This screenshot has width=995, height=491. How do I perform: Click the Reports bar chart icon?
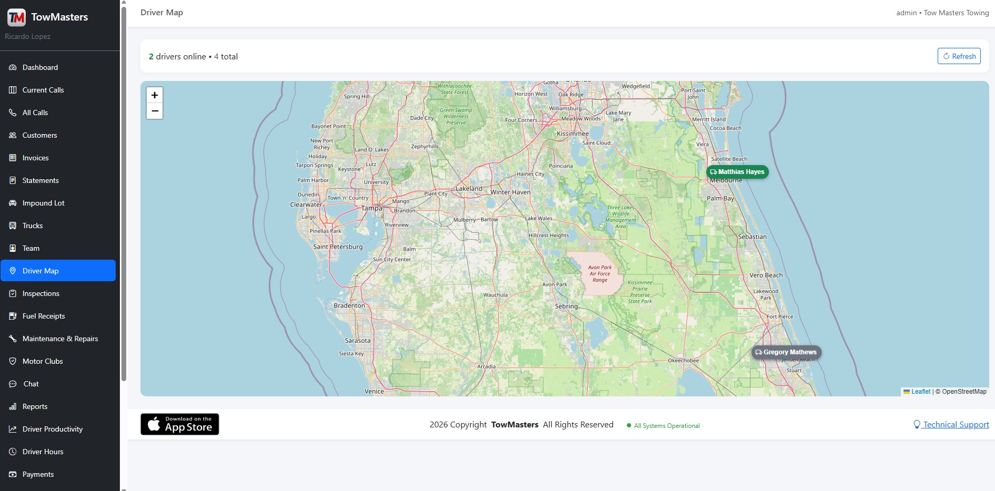pyautogui.click(x=13, y=406)
